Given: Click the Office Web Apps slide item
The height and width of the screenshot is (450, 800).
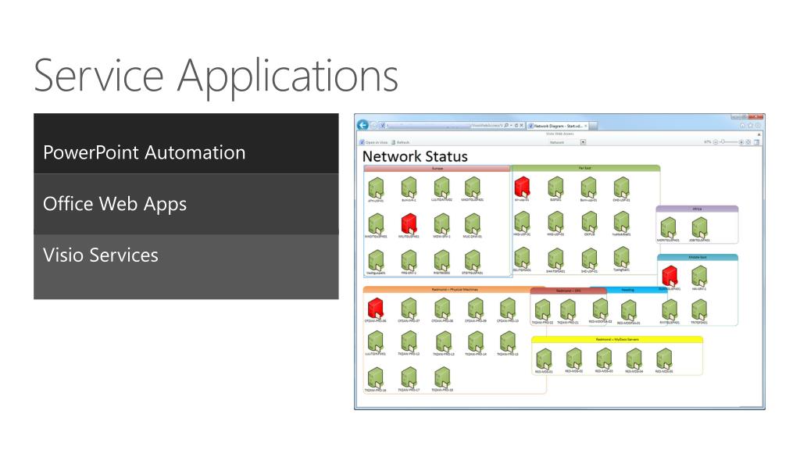Looking at the screenshot, I should pyautogui.click(x=186, y=204).
